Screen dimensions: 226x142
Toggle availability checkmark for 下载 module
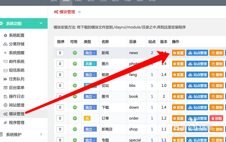[75, 107]
